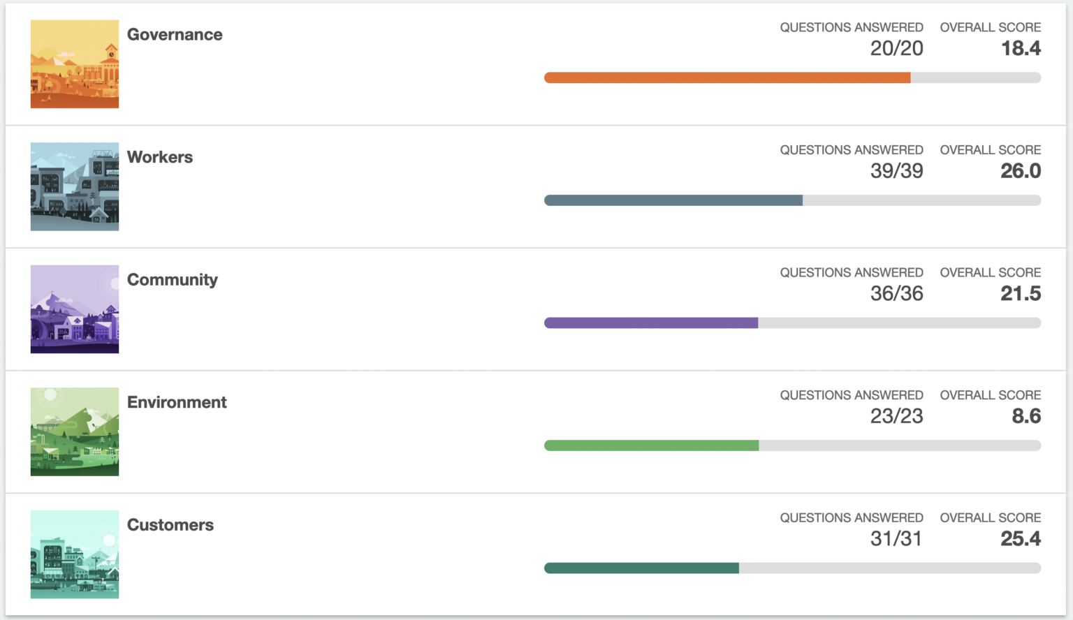Click Customers overall score 25.4
The width and height of the screenshot is (1073, 620).
tap(1021, 538)
